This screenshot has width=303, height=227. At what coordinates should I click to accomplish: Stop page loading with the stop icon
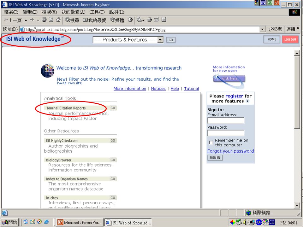tap(44, 20)
